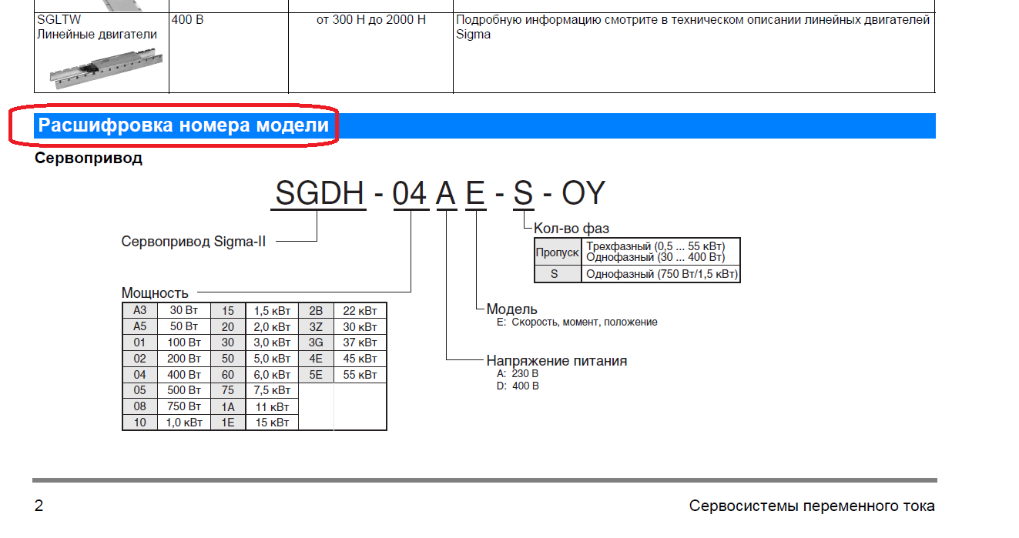Click table cell '400 Вт'

185,375
